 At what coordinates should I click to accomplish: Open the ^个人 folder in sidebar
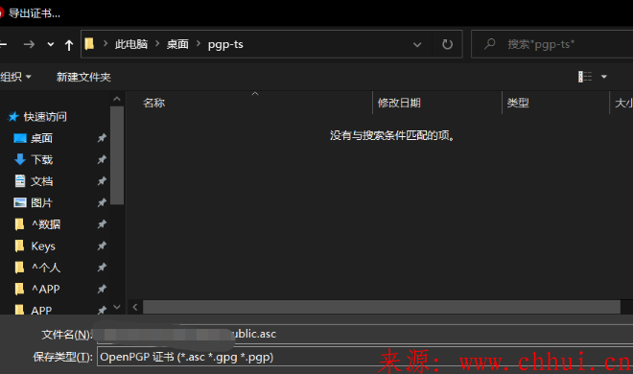(x=46, y=268)
